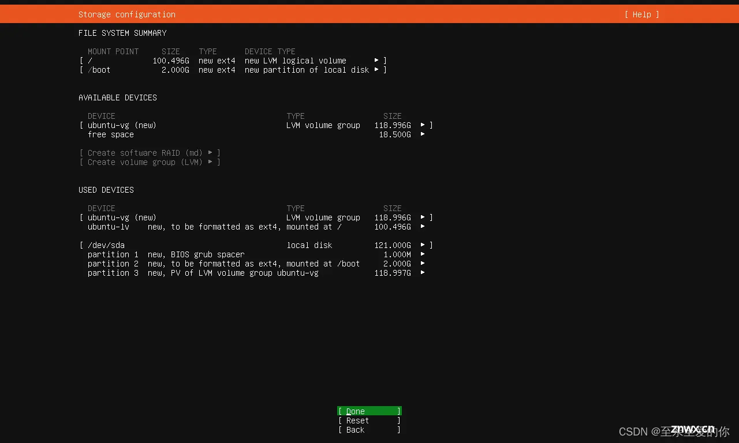Image resolution: width=739 pixels, height=443 pixels.
Task: Click Create software RAID (md)
Action: coord(150,153)
